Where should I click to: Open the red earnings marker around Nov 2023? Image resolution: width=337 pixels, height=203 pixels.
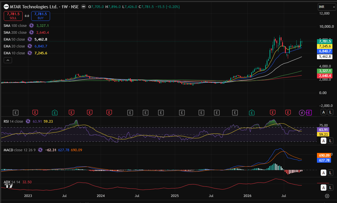click(90, 113)
